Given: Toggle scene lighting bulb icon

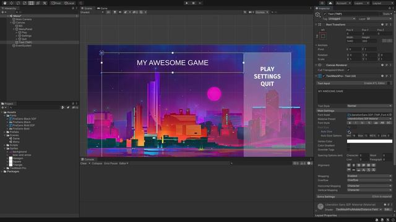Looking at the screenshot, I should (115, 12).
